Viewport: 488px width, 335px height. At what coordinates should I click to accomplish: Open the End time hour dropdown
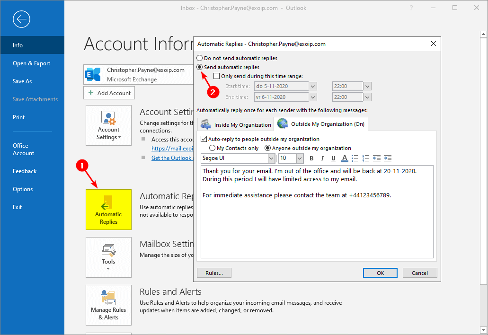coord(367,97)
